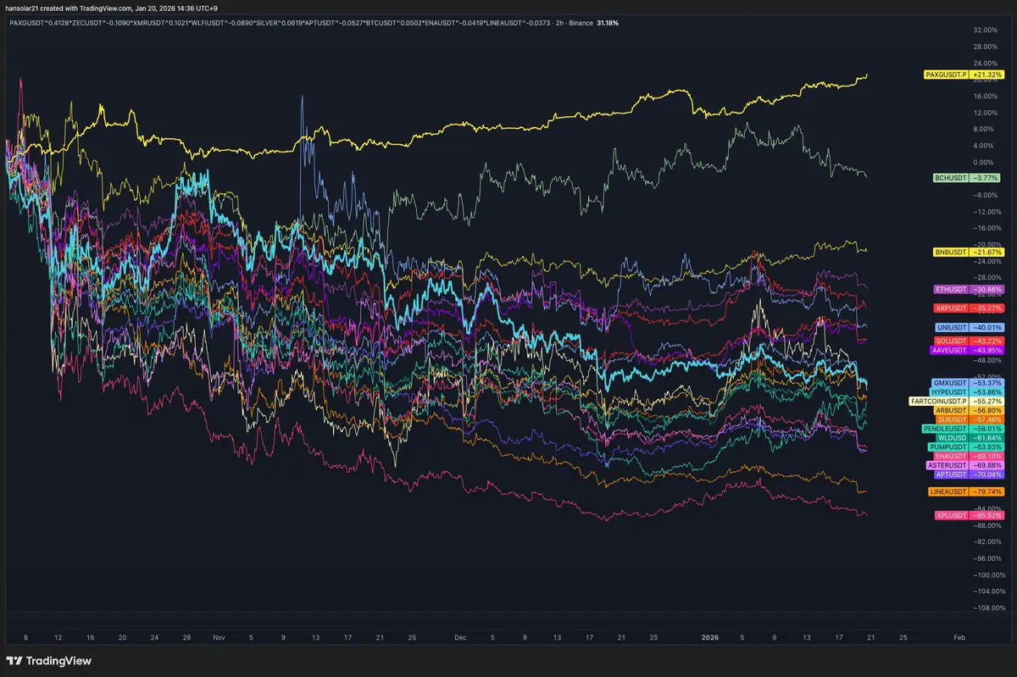Click the LINEAUSDT price scale label

click(x=966, y=491)
